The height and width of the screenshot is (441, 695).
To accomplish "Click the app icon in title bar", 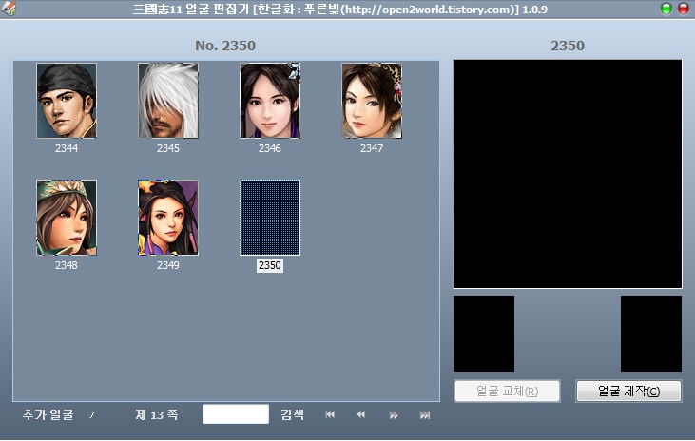I will [9, 9].
